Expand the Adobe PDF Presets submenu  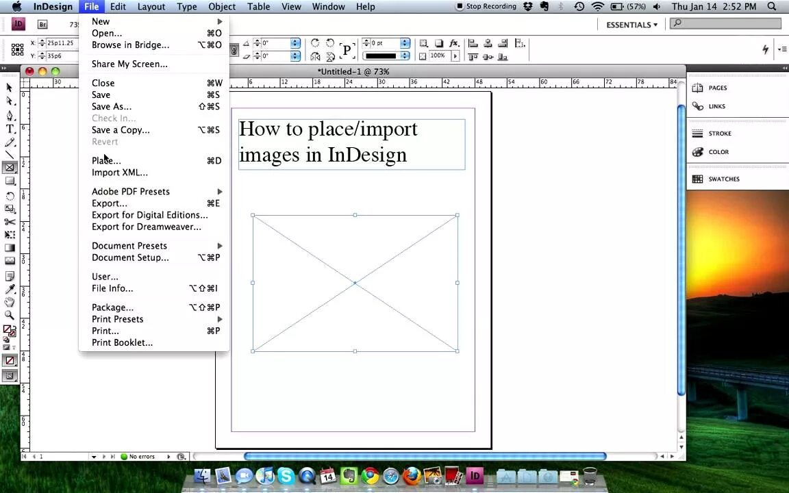point(220,191)
